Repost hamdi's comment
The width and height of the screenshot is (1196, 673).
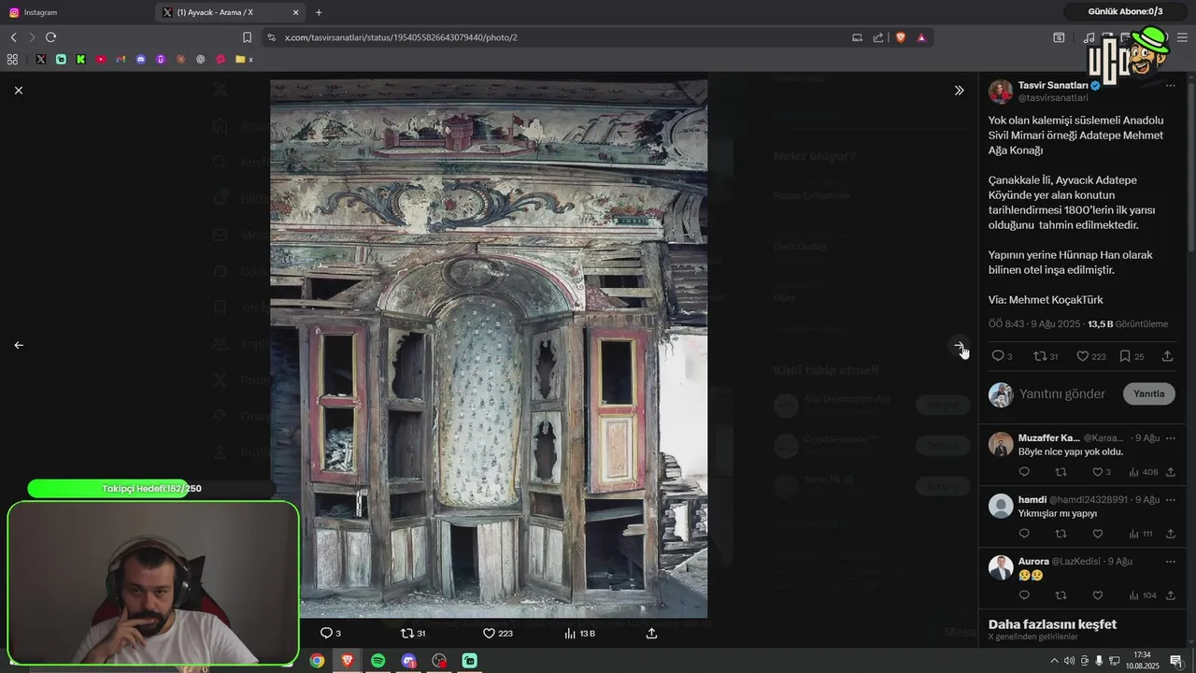click(x=1061, y=534)
